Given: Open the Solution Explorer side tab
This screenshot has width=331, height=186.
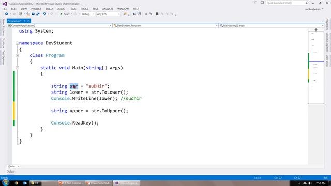Looking at the screenshot, I should (x=327, y=42).
